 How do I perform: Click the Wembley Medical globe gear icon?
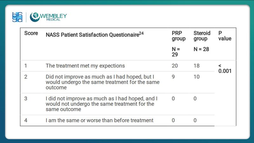coord(35,17)
